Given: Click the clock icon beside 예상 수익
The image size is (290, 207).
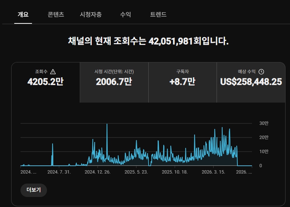Looking at the screenshot, I should 261,72.
